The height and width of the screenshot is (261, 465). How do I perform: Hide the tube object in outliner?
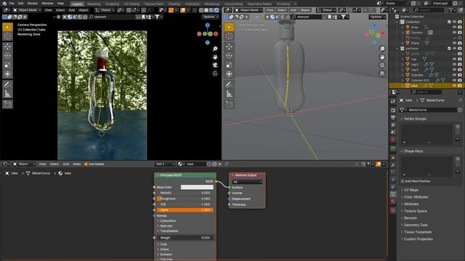[x=454, y=86]
